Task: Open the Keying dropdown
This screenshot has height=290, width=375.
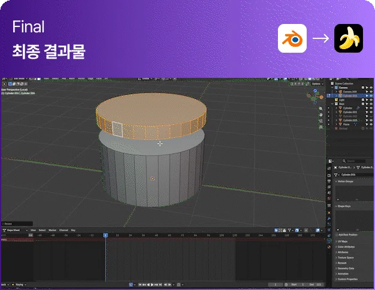Action: (x=20, y=285)
